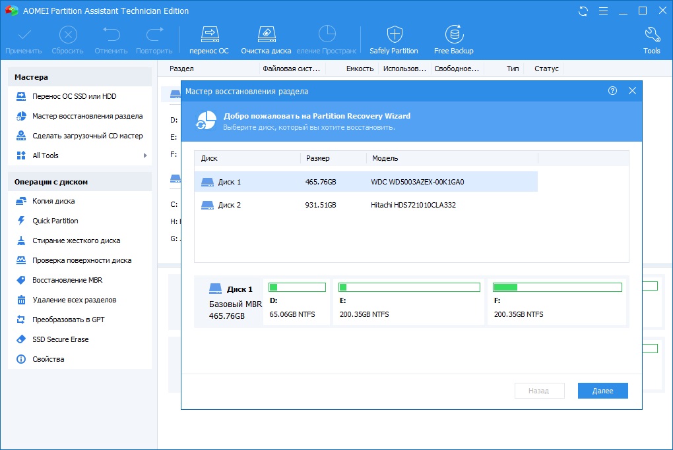The width and height of the screenshot is (673, 450).
Task: Click the refresh icon in title bar
Action: tap(583, 11)
